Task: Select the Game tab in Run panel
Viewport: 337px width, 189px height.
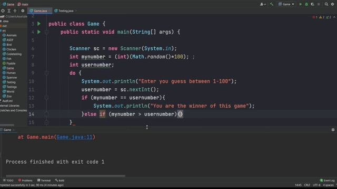Action: pos(7,130)
